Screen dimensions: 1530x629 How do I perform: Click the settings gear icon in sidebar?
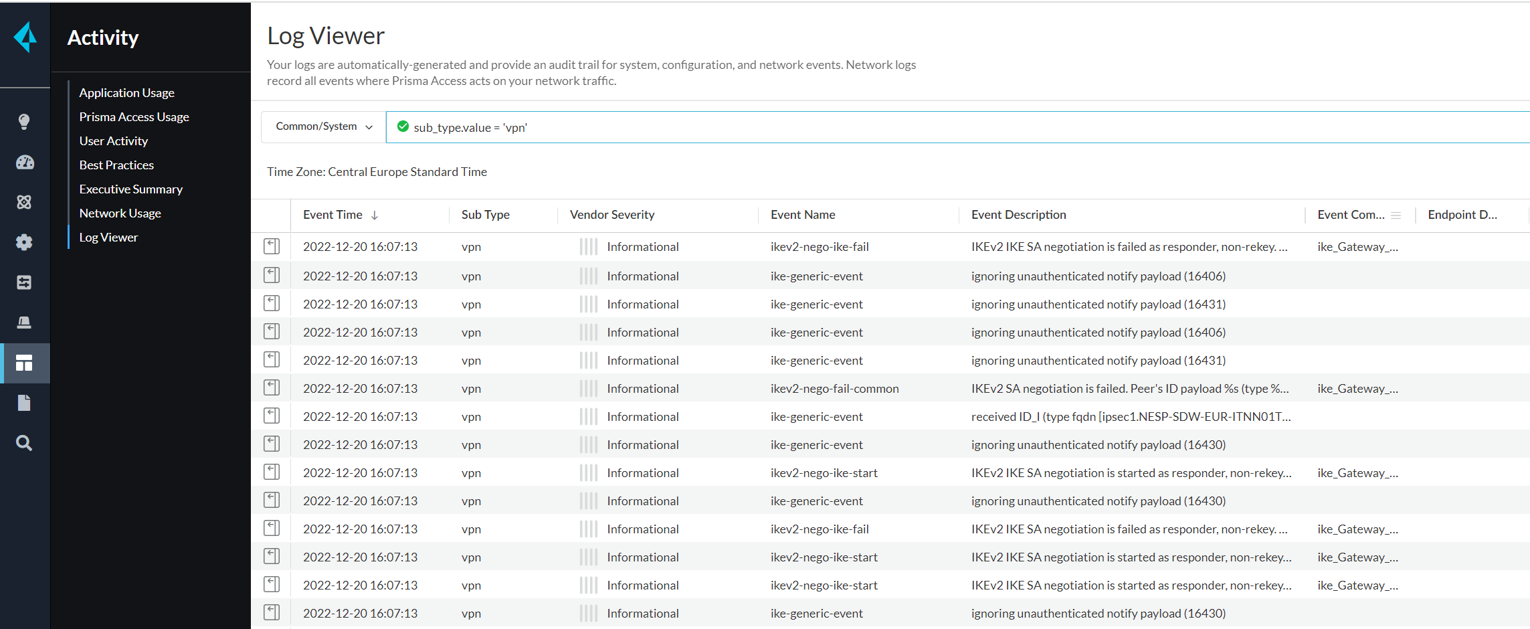point(24,242)
